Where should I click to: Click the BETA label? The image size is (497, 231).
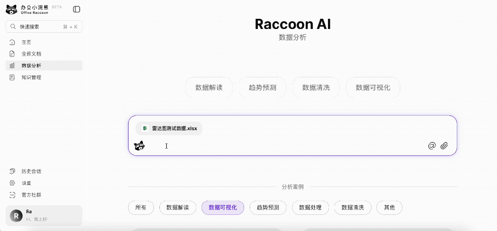pyautogui.click(x=57, y=7)
